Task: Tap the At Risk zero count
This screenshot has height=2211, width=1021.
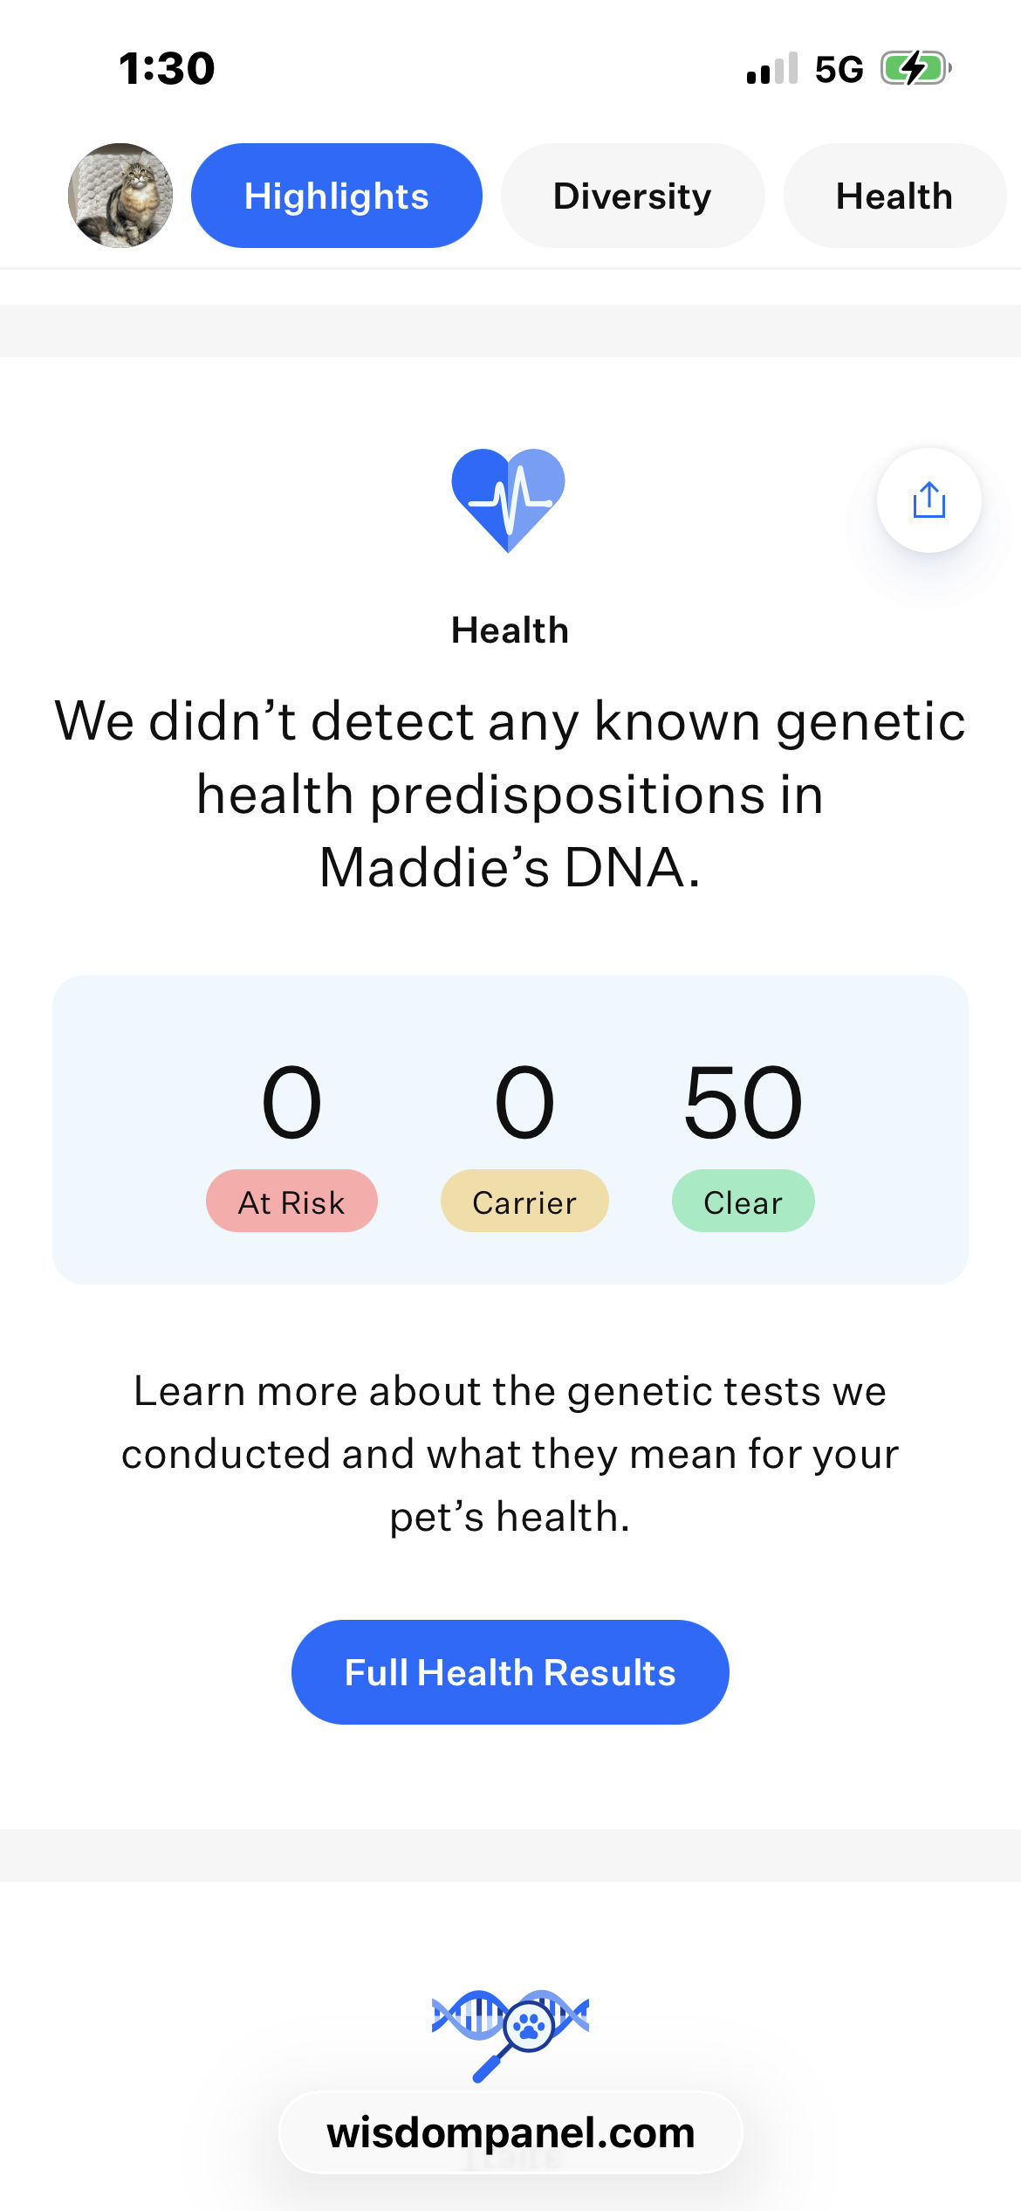Action: [x=291, y=1102]
